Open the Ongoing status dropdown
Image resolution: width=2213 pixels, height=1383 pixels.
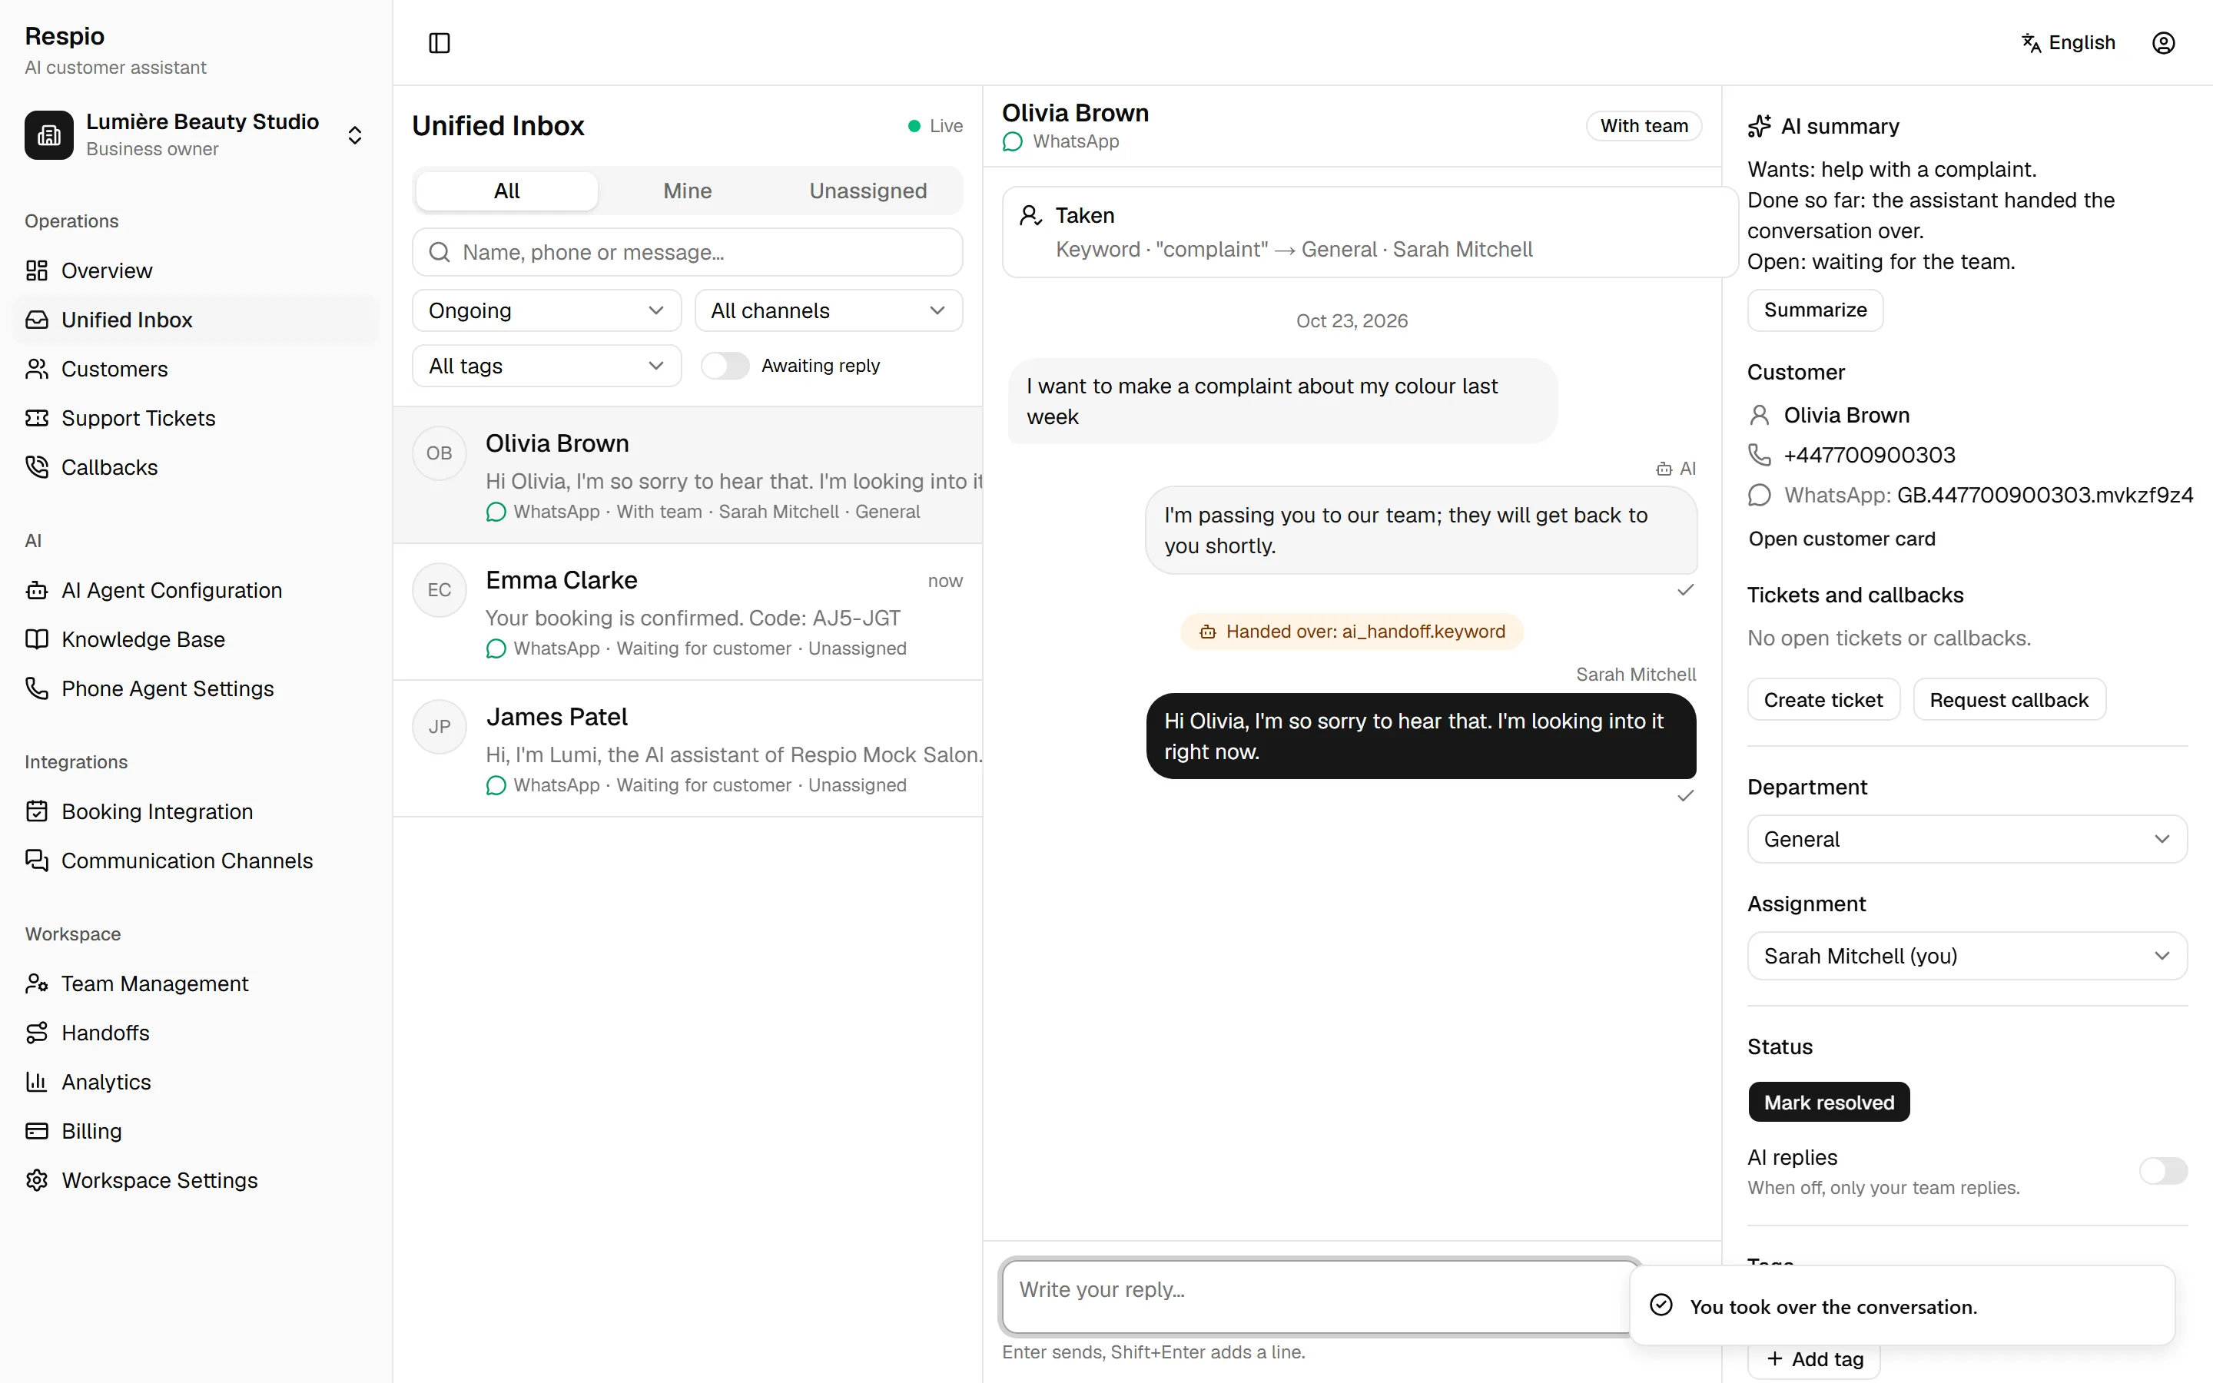tap(546, 311)
